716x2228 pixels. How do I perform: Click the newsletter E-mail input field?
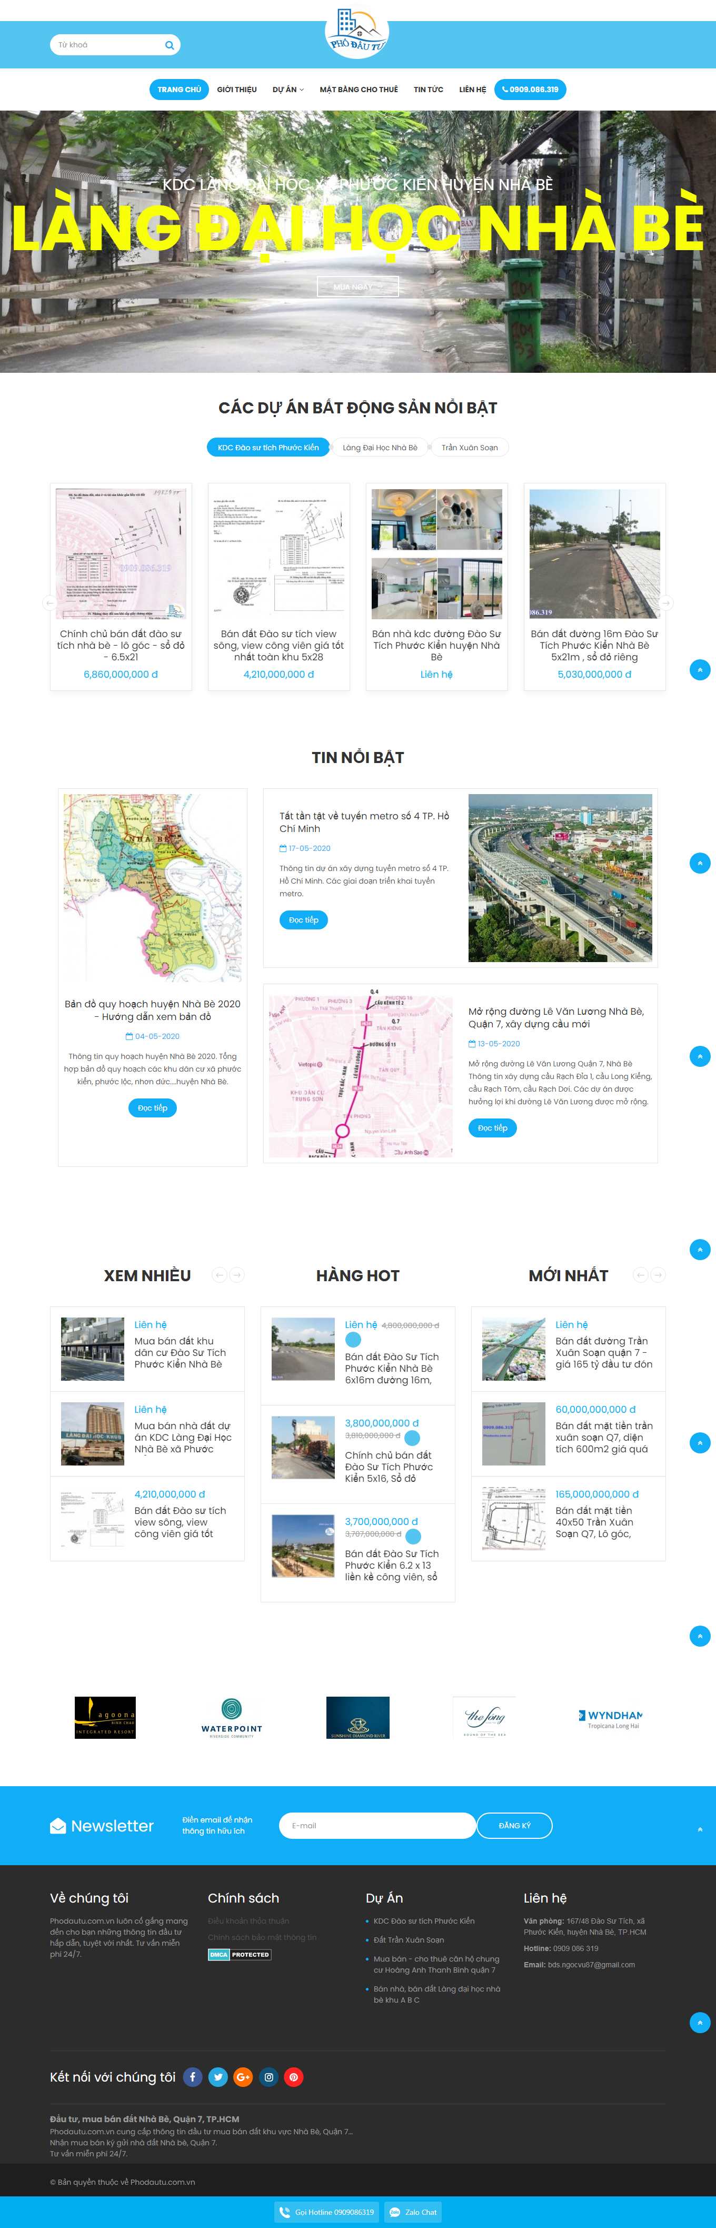coord(377,1825)
